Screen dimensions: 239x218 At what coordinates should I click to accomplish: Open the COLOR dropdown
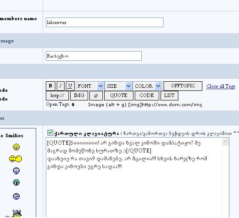click(147, 86)
